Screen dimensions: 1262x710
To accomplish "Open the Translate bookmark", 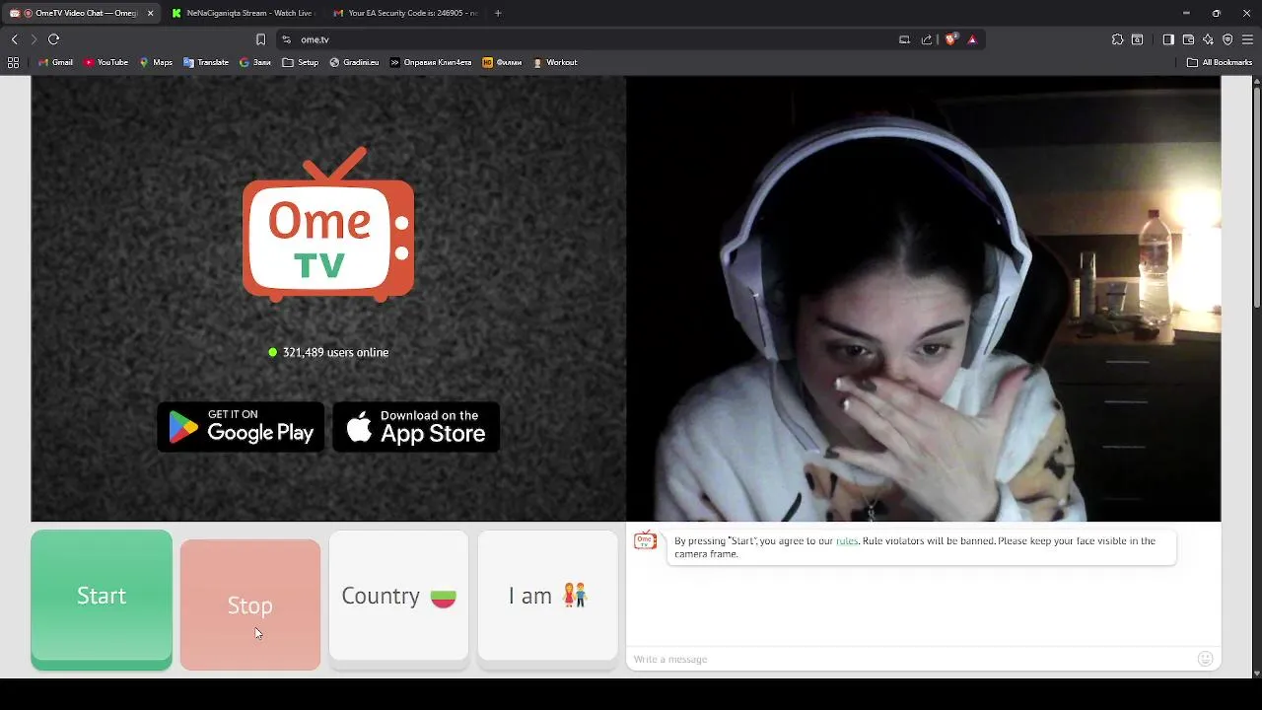I will (x=206, y=62).
